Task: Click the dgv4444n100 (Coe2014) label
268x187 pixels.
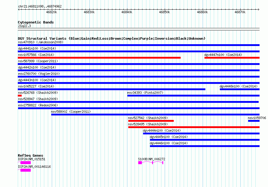Action: click(162, 130)
